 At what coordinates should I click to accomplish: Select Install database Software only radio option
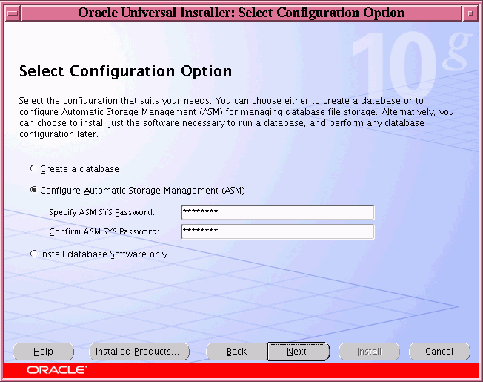click(33, 254)
